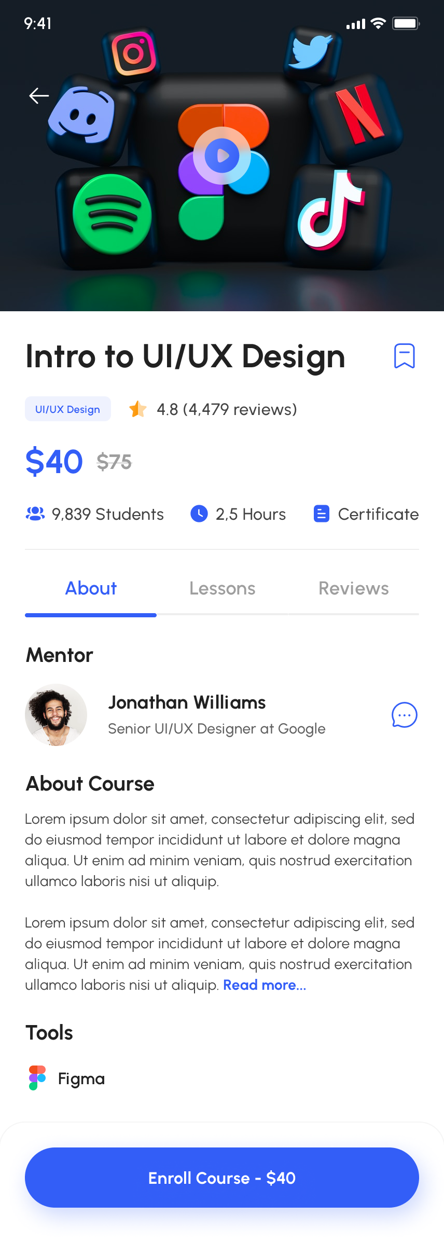
Task: Open the Lessons tab
Action: (222, 589)
